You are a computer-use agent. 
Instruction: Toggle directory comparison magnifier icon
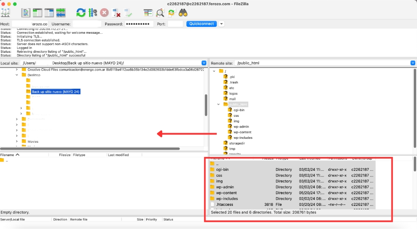[x=160, y=13]
